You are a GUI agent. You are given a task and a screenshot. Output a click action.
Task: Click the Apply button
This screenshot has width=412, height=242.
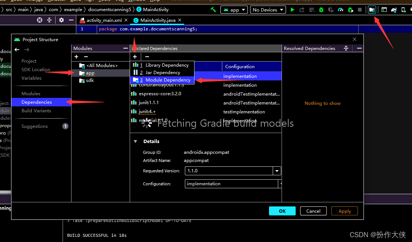[345, 211]
